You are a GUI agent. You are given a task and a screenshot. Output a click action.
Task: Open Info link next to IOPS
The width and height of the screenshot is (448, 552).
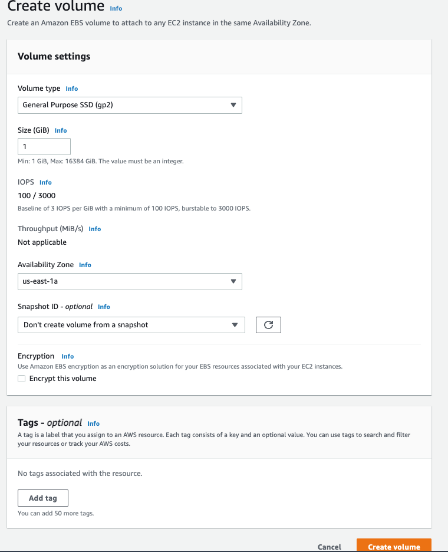tap(45, 182)
